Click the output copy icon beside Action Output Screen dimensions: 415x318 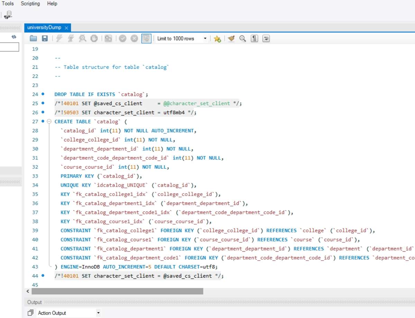pyautogui.click(x=31, y=313)
